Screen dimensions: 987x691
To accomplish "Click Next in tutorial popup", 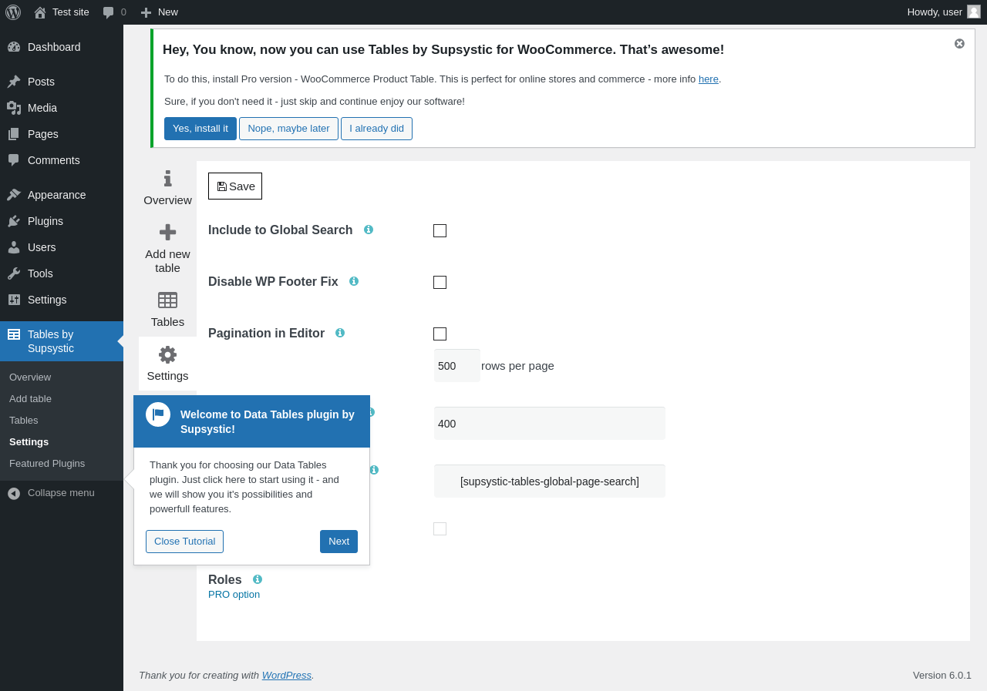I will pyautogui.click(x=339, y=542).
